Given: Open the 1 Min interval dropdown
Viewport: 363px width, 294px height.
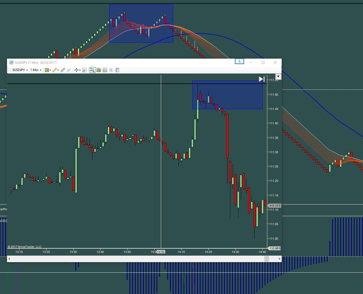Looking at the screenshot, I should 36,70.
